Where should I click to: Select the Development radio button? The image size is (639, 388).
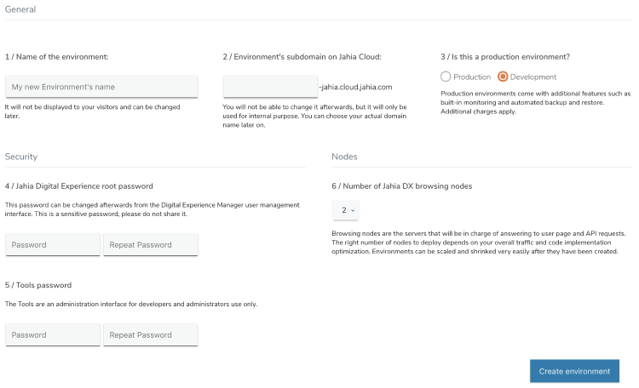point(503,77)
